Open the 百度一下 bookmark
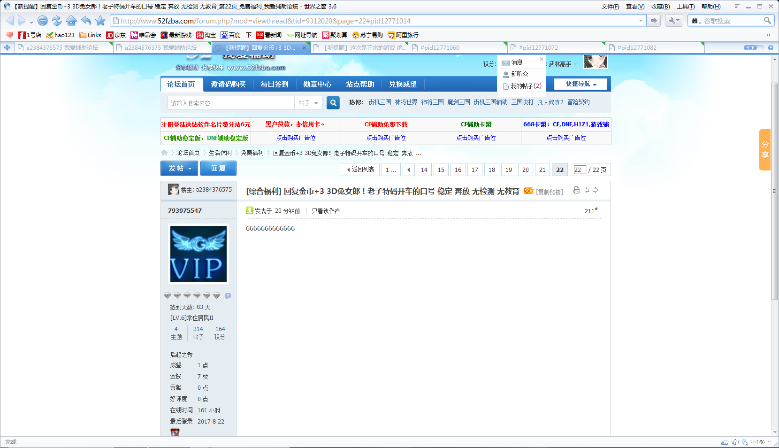779x448 pixels. pyautogui.click(x=236, y=35)
